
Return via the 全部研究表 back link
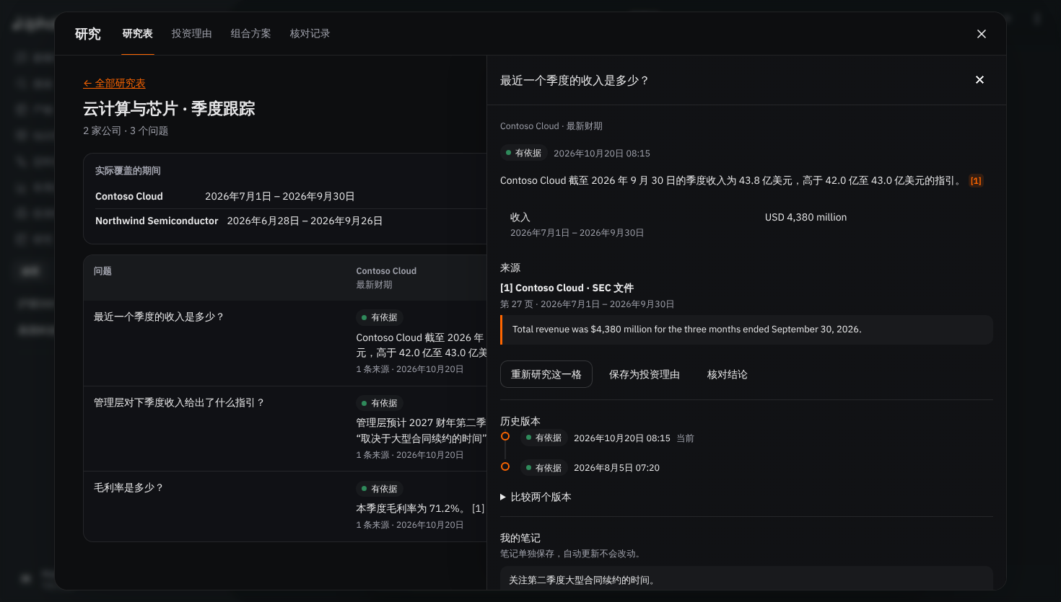click(114, 84)
